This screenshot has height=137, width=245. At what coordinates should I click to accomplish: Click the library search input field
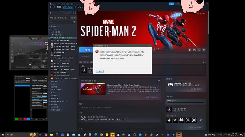pos(61,22)
